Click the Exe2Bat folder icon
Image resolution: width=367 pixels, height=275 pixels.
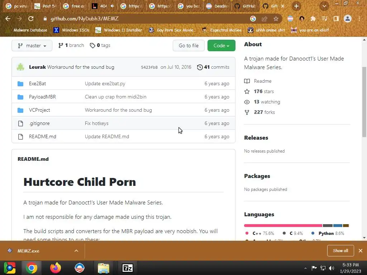20,84
